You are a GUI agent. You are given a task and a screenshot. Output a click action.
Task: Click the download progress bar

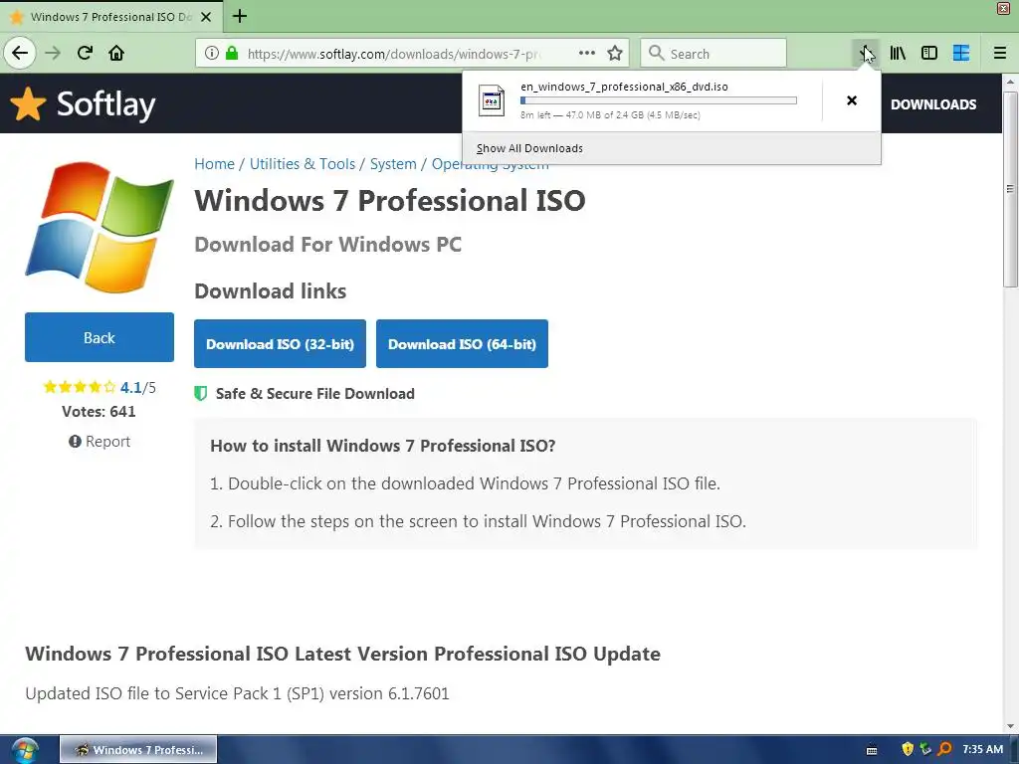[x=659, y=100]
